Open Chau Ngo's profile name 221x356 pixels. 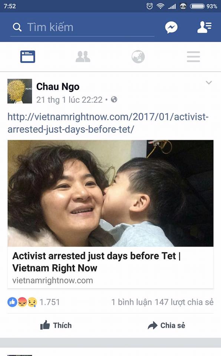pyautogui.click(x=58, y=86)
